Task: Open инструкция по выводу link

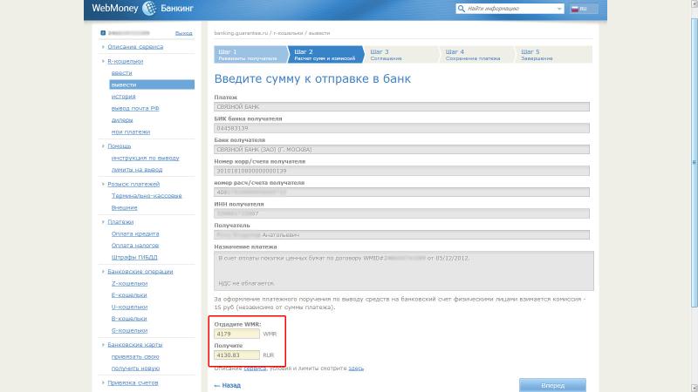Action: pyautogui.click(x=145, y=159)
